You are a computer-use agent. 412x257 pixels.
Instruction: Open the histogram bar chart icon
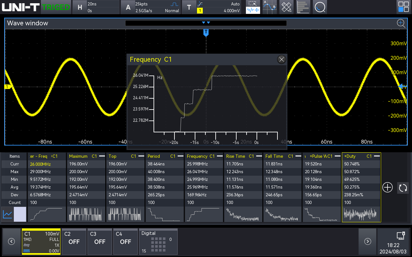[x=303, y=7]
